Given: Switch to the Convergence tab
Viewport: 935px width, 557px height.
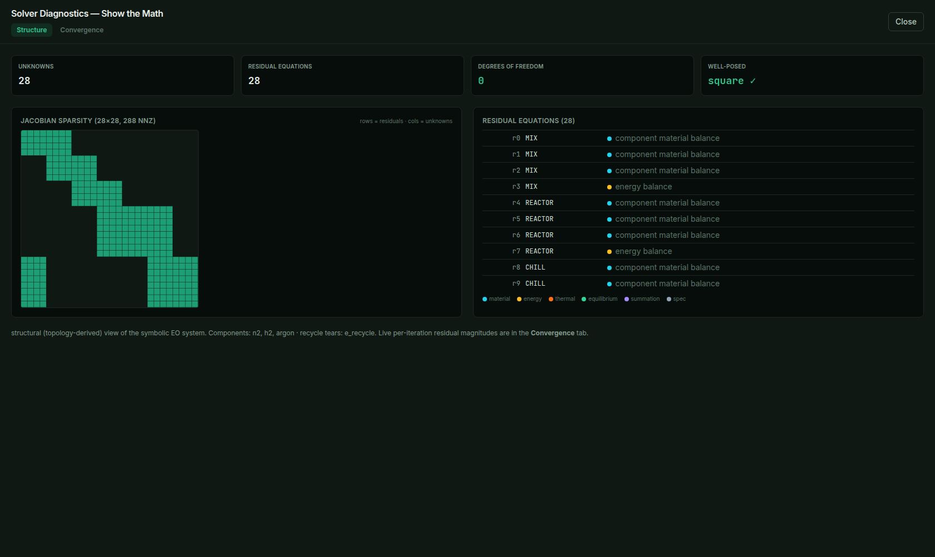Looking at the screenshot, I should [82, 30].
